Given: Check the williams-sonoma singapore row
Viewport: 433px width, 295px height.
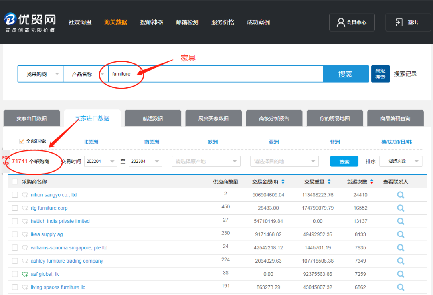Looking at the screenshot, I should (x=15, y=248).
